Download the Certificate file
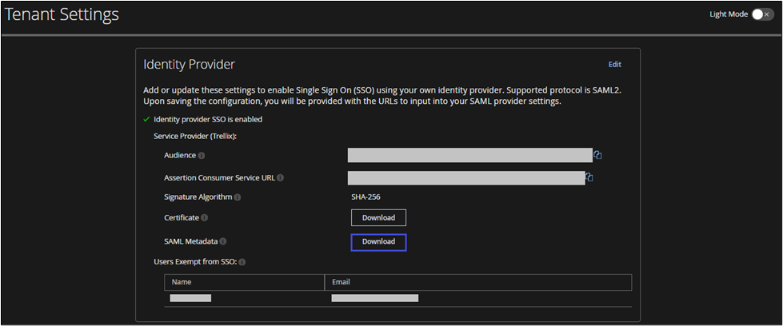The height and width of the screenshot is (326, 783). tap(378, 217)
